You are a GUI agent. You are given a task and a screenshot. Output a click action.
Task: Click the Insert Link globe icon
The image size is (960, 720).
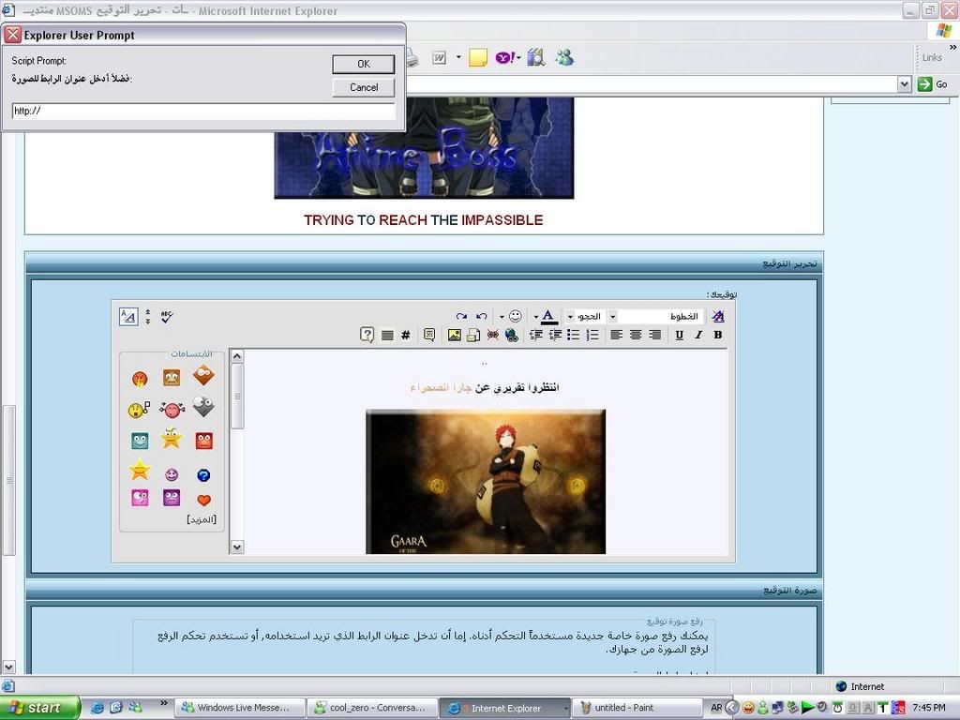point(511,335)
